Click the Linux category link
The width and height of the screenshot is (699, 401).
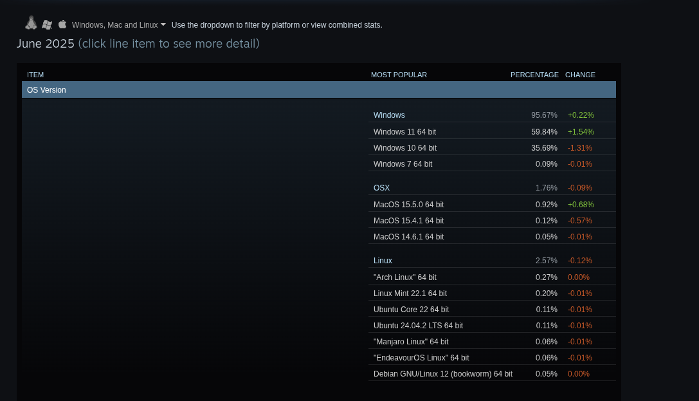pyautogui.click(x=383, y=261)
